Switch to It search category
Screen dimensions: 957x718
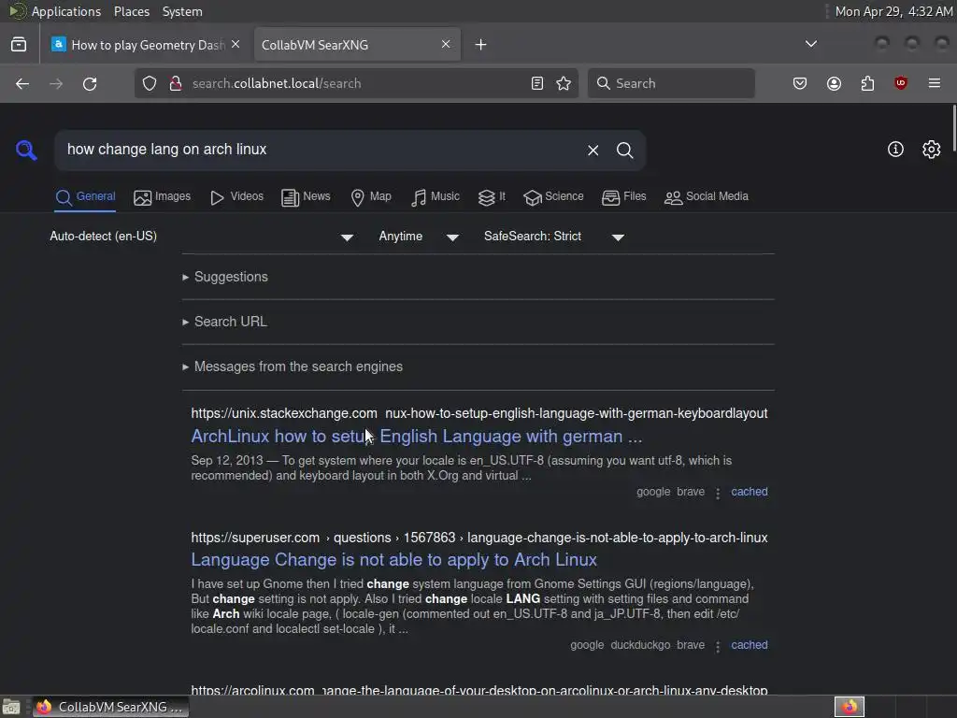click(x=492, y=196)
